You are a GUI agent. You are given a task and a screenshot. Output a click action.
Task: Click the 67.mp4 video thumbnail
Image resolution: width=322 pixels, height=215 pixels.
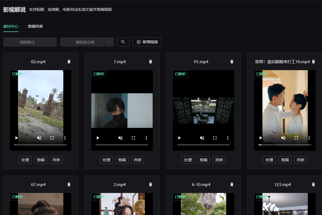pyautogui.click(x=41, y=204)
